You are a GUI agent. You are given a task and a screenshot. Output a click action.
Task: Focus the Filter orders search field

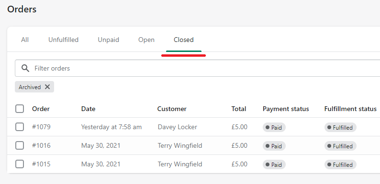point(198,68)
